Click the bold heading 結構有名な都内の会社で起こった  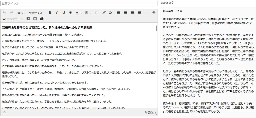(x=47, y=27)
